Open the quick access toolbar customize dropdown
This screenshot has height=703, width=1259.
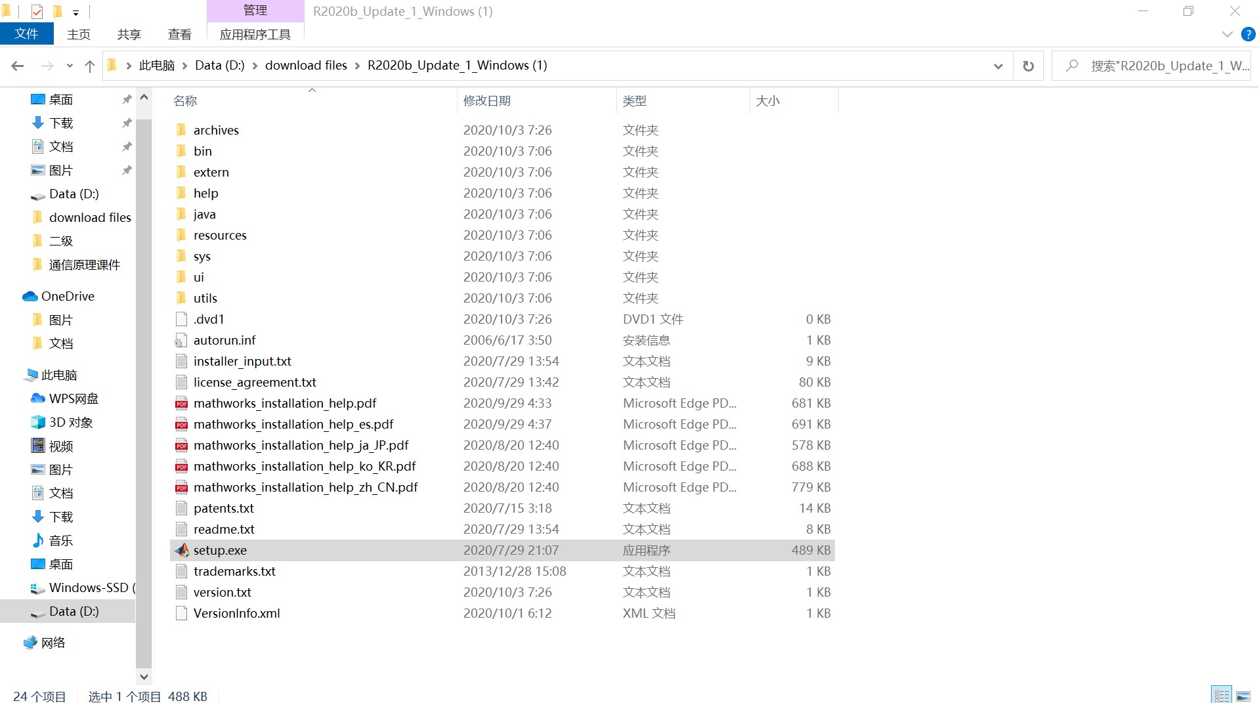click(75, 12)
